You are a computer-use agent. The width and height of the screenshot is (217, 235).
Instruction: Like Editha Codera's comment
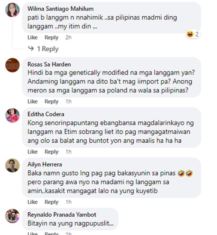pyautogui.click(x=32, y=152)
